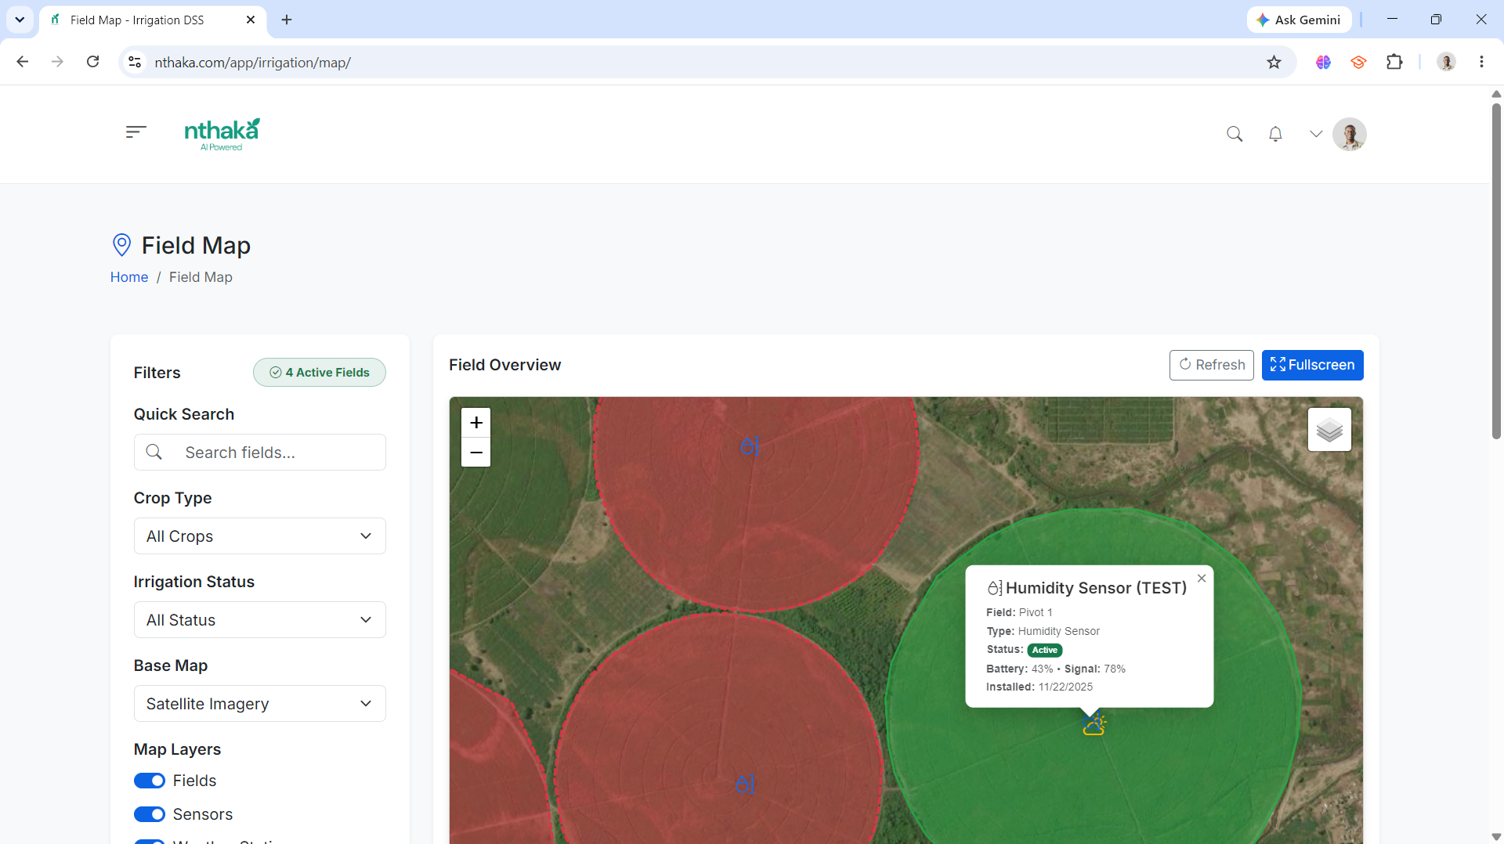Click the purple brain extension icon
This screenshot has height=844, width=1504.
pos(1323,62)
